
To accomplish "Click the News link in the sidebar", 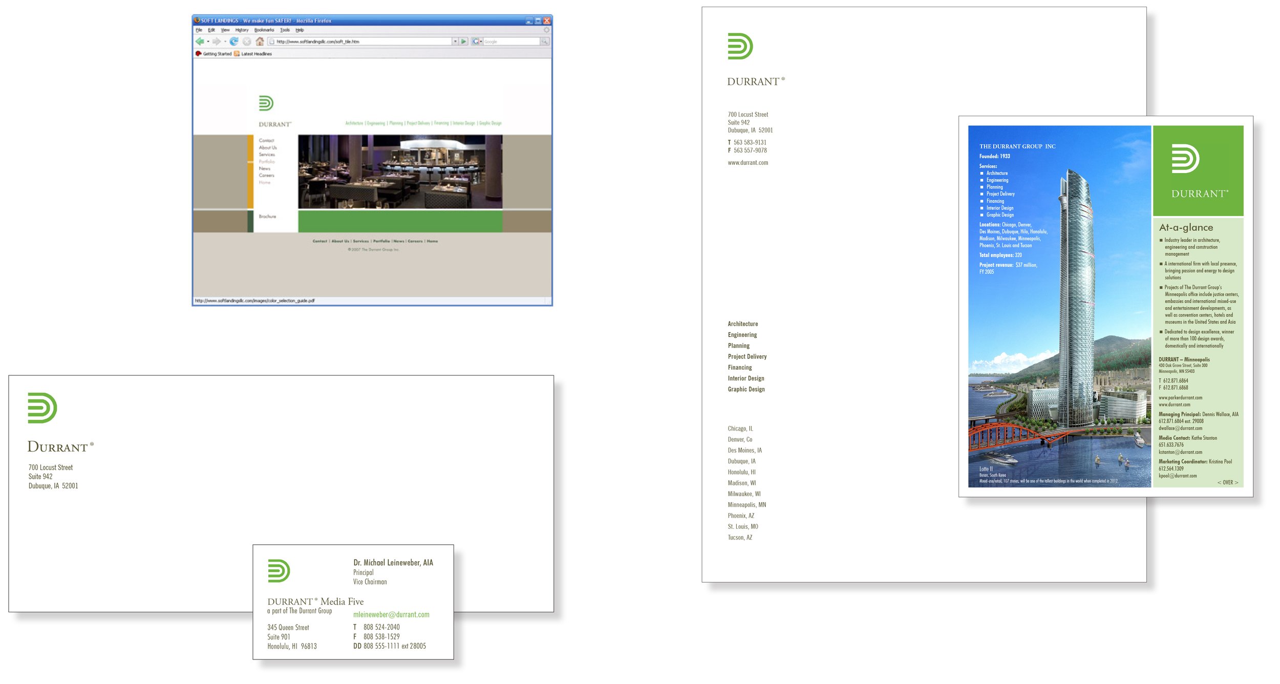I will pyautogui.click(x=264, y=168).
